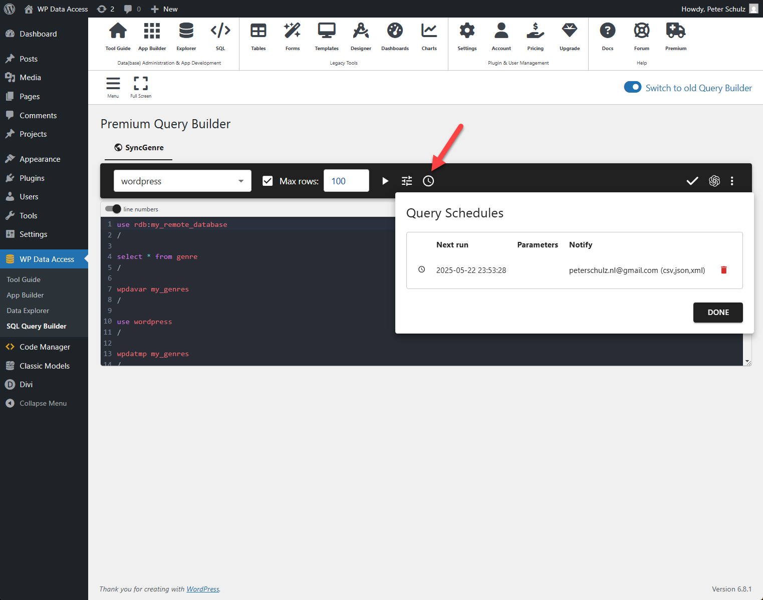Open the hamburger Menu icon
Viewport: 763px width, 600px height.
[113, 84]
